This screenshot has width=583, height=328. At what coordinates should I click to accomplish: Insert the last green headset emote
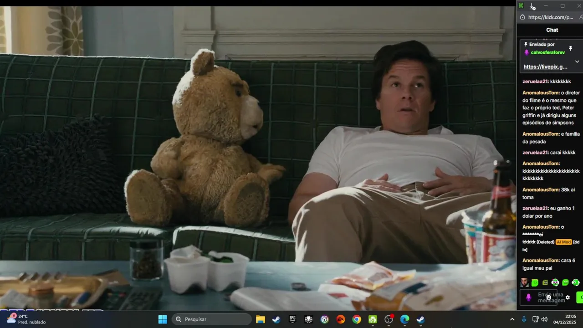point(576,282)
